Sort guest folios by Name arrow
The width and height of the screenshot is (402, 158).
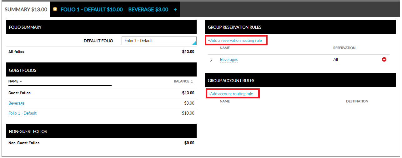[x=21, y=81]
